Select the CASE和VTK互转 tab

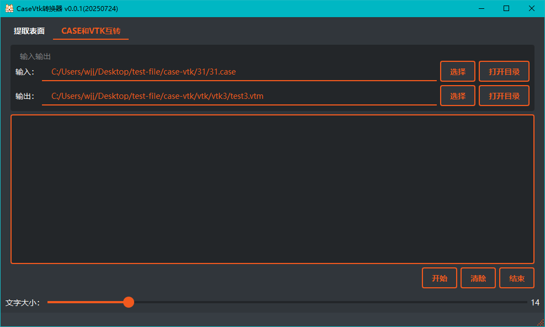click(91, 31)
